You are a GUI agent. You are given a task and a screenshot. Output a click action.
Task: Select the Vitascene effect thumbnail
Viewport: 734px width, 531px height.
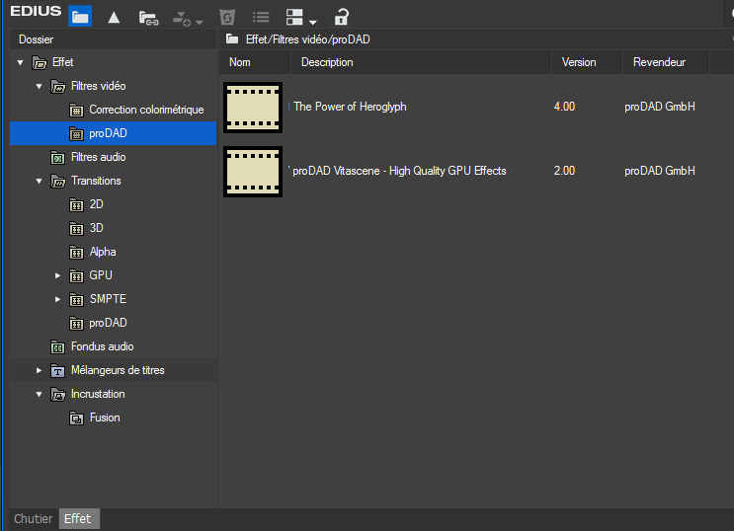click(253, 172)
